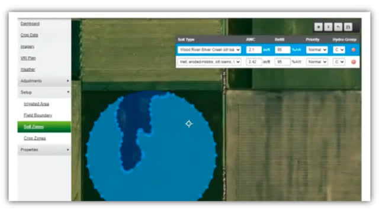379x213 pixels.
Task: Click the save floppy disk toolbar icon
Action: tap(348, 27)
